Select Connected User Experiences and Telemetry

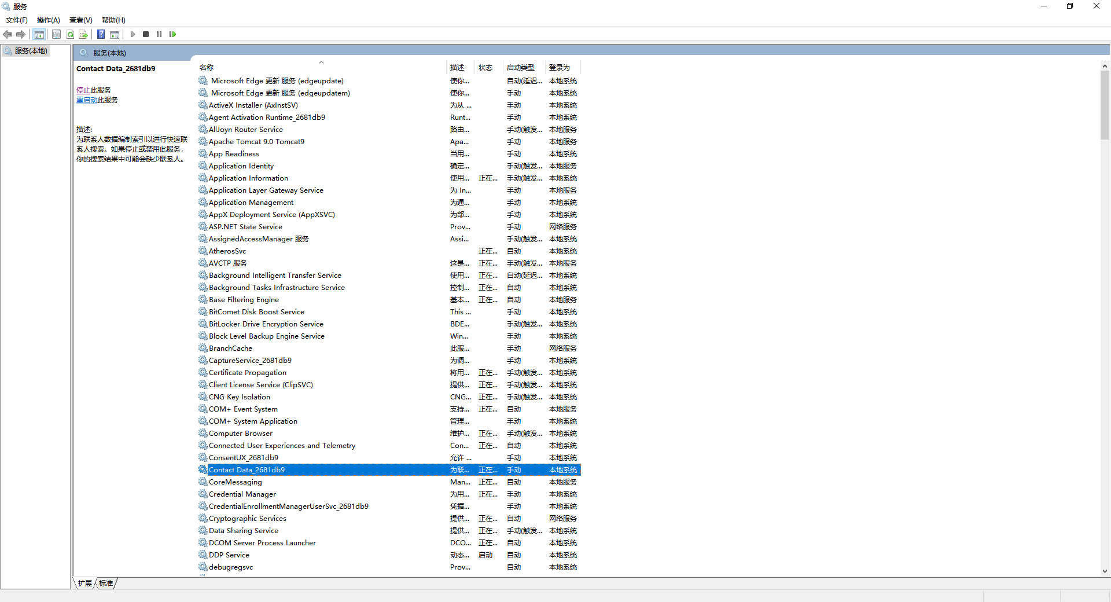click(x=389, y=446)
